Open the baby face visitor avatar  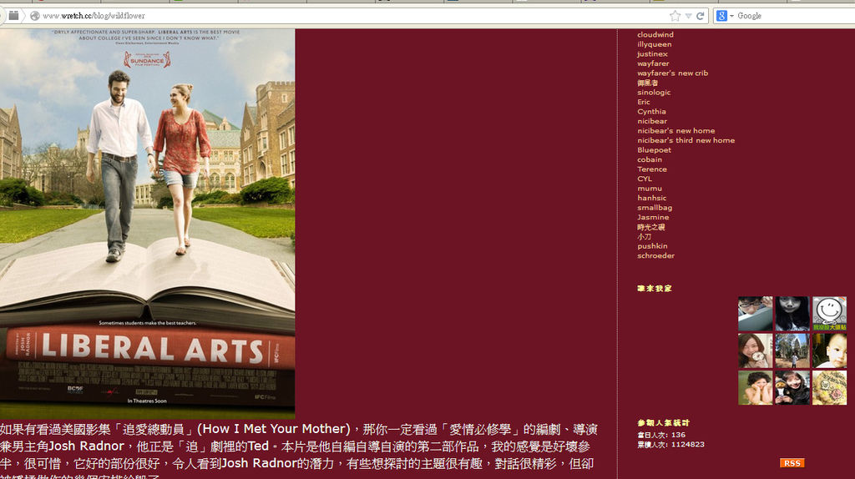[829, 351]
